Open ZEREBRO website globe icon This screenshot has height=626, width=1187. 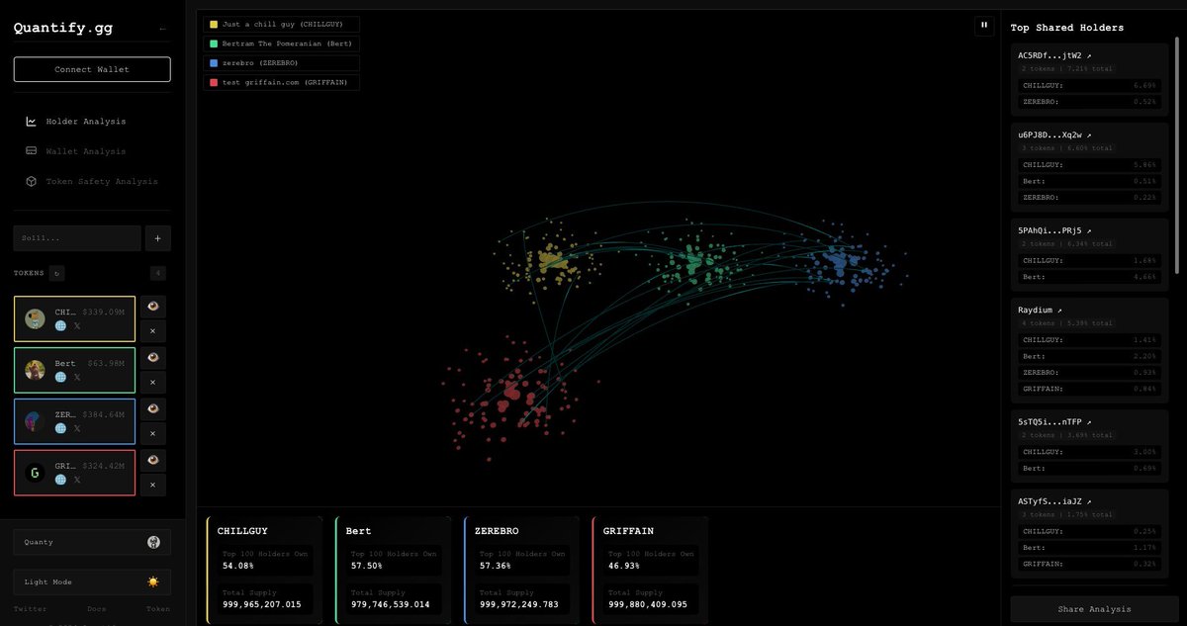[x=60, y=428]
